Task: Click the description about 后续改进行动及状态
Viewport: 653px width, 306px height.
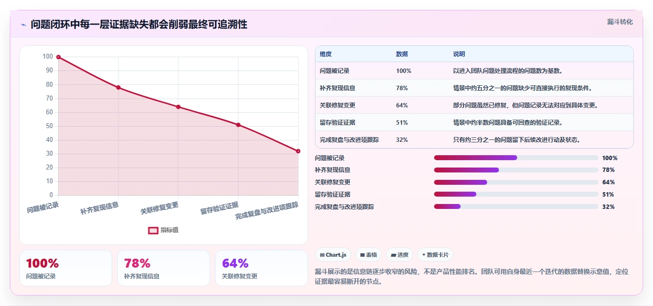Action: [517, 140]
